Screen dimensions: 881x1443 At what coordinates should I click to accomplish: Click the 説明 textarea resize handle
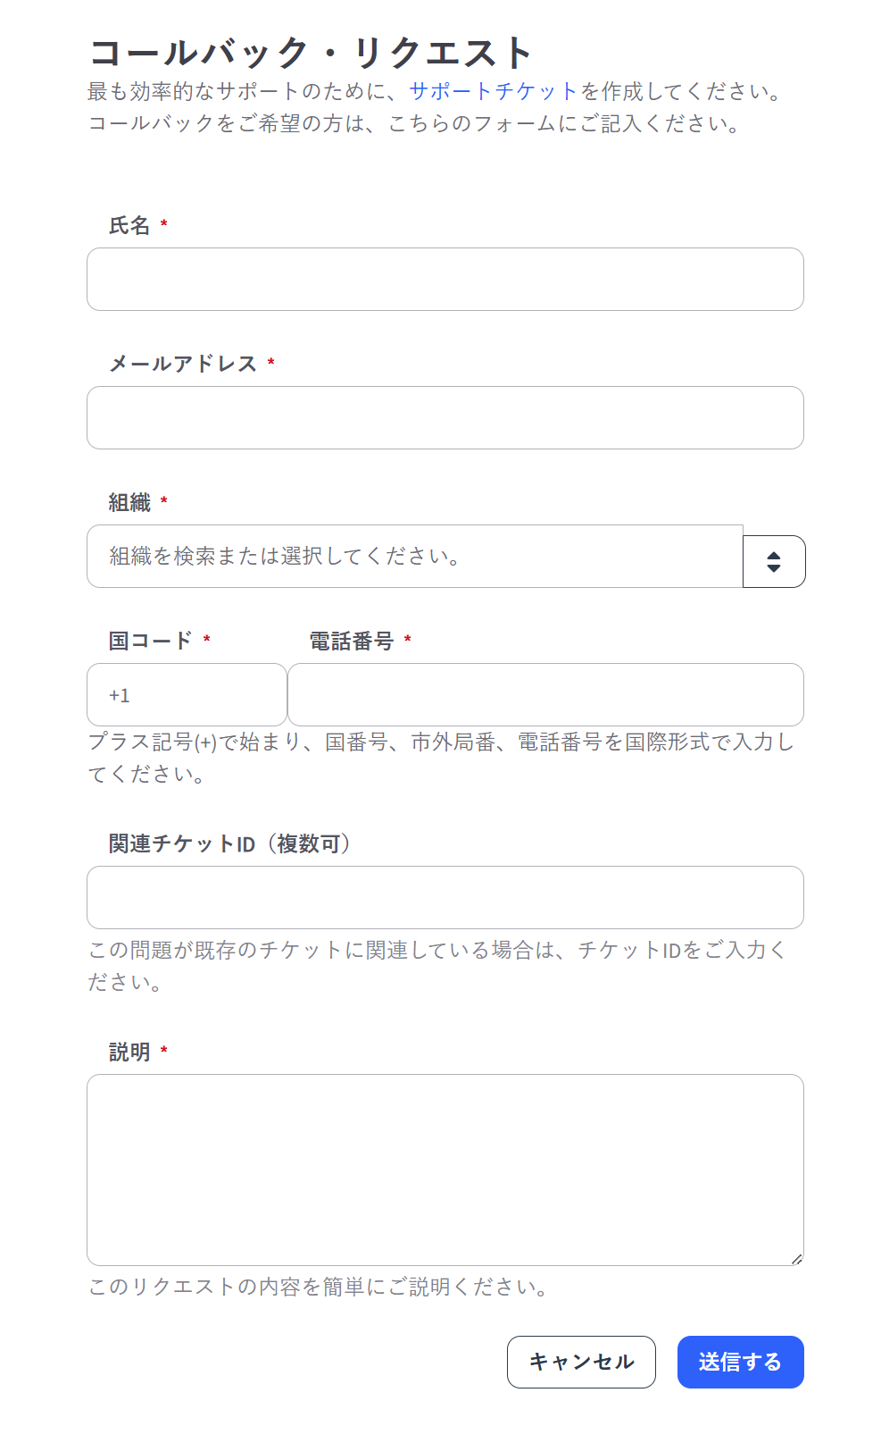tap(796, 1258)
